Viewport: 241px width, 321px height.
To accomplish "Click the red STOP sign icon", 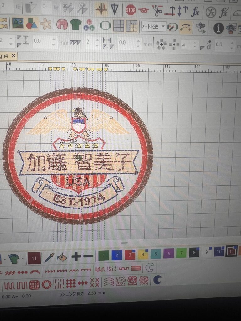I will pyautogui.click(x=131, y=10).
